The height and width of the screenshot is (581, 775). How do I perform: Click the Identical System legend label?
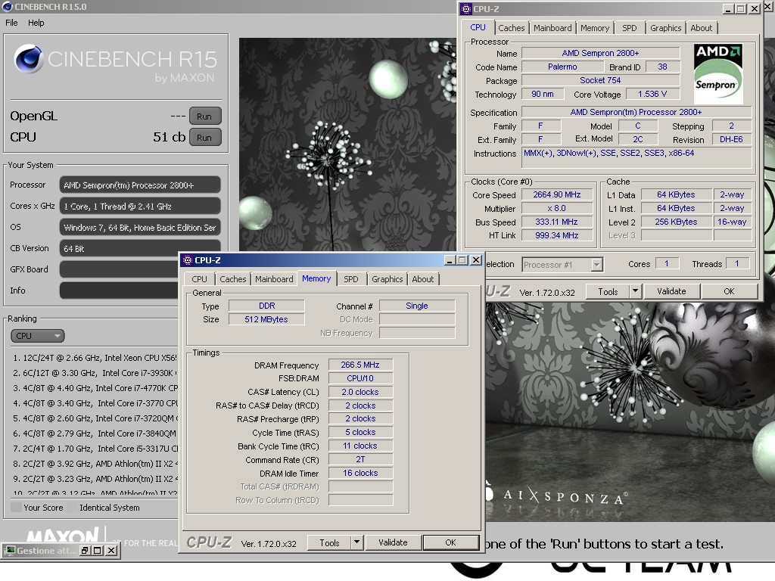(x=109, y=508)
